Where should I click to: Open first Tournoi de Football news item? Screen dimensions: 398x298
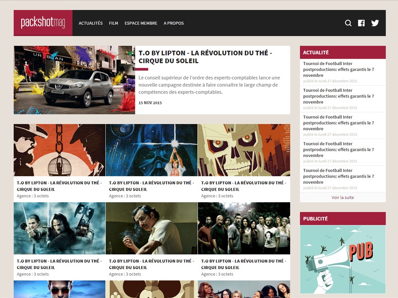pyautogui.click(x=339, y=69)
